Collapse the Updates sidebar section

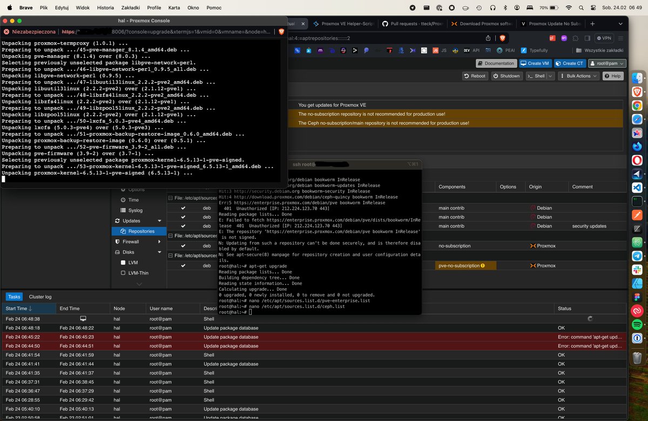(x=159, y=221)
